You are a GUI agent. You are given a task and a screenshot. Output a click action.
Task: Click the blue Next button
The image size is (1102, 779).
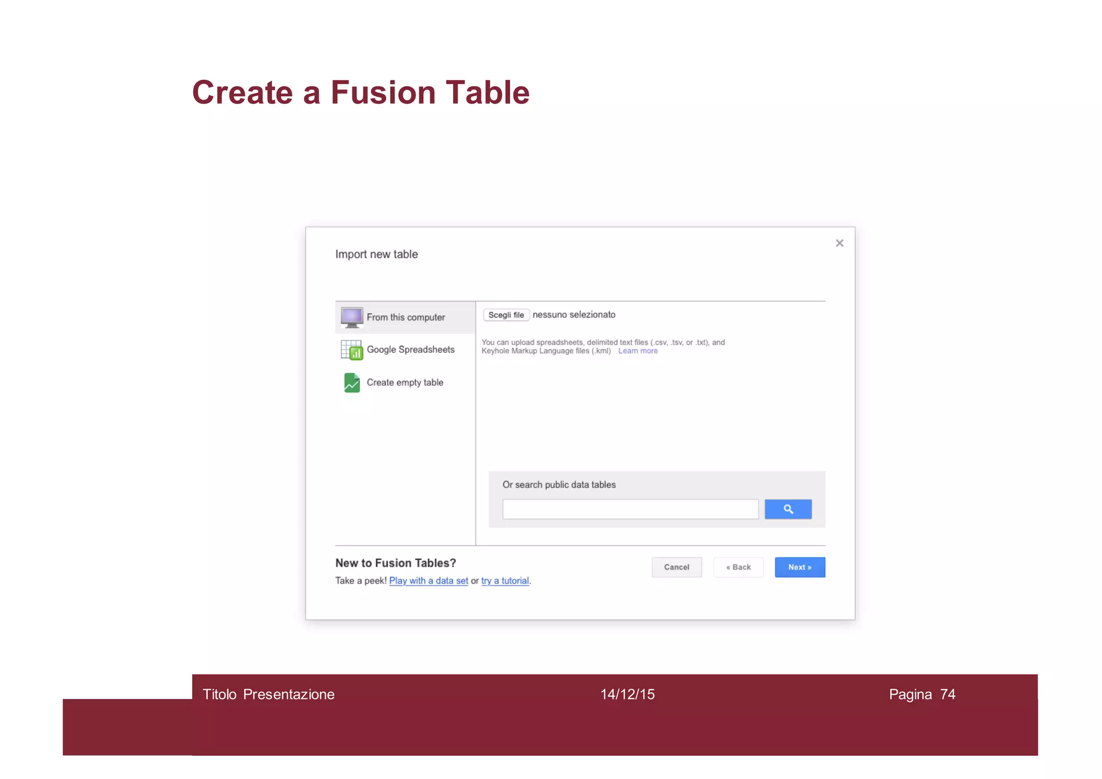click(800, 567)
